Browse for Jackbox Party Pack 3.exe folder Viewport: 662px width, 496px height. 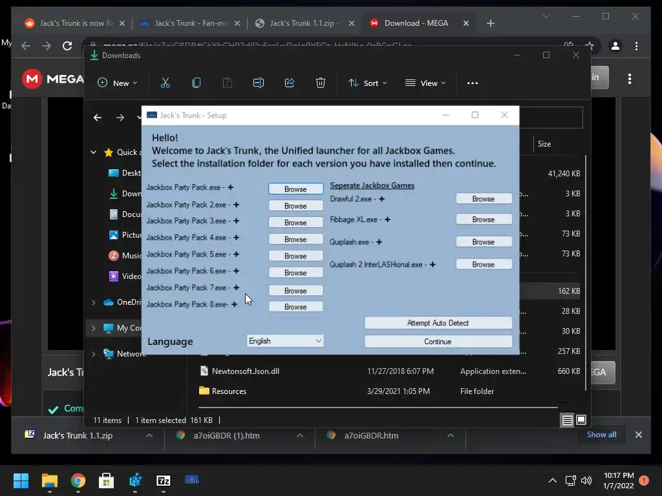pos(295,223)
